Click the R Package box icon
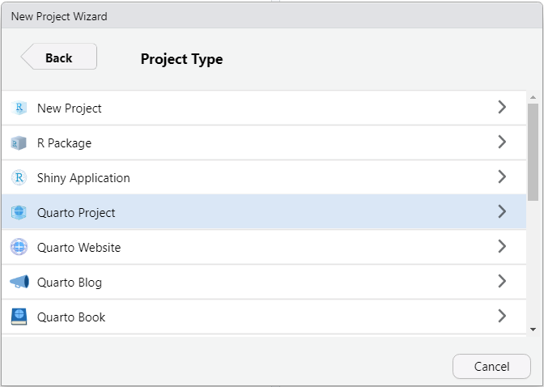The width and height of the screenshot is (544, 387). (x=19, y=143)
